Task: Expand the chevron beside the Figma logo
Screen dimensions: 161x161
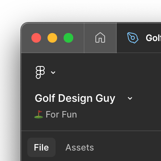Action: (x=53, y=72)
